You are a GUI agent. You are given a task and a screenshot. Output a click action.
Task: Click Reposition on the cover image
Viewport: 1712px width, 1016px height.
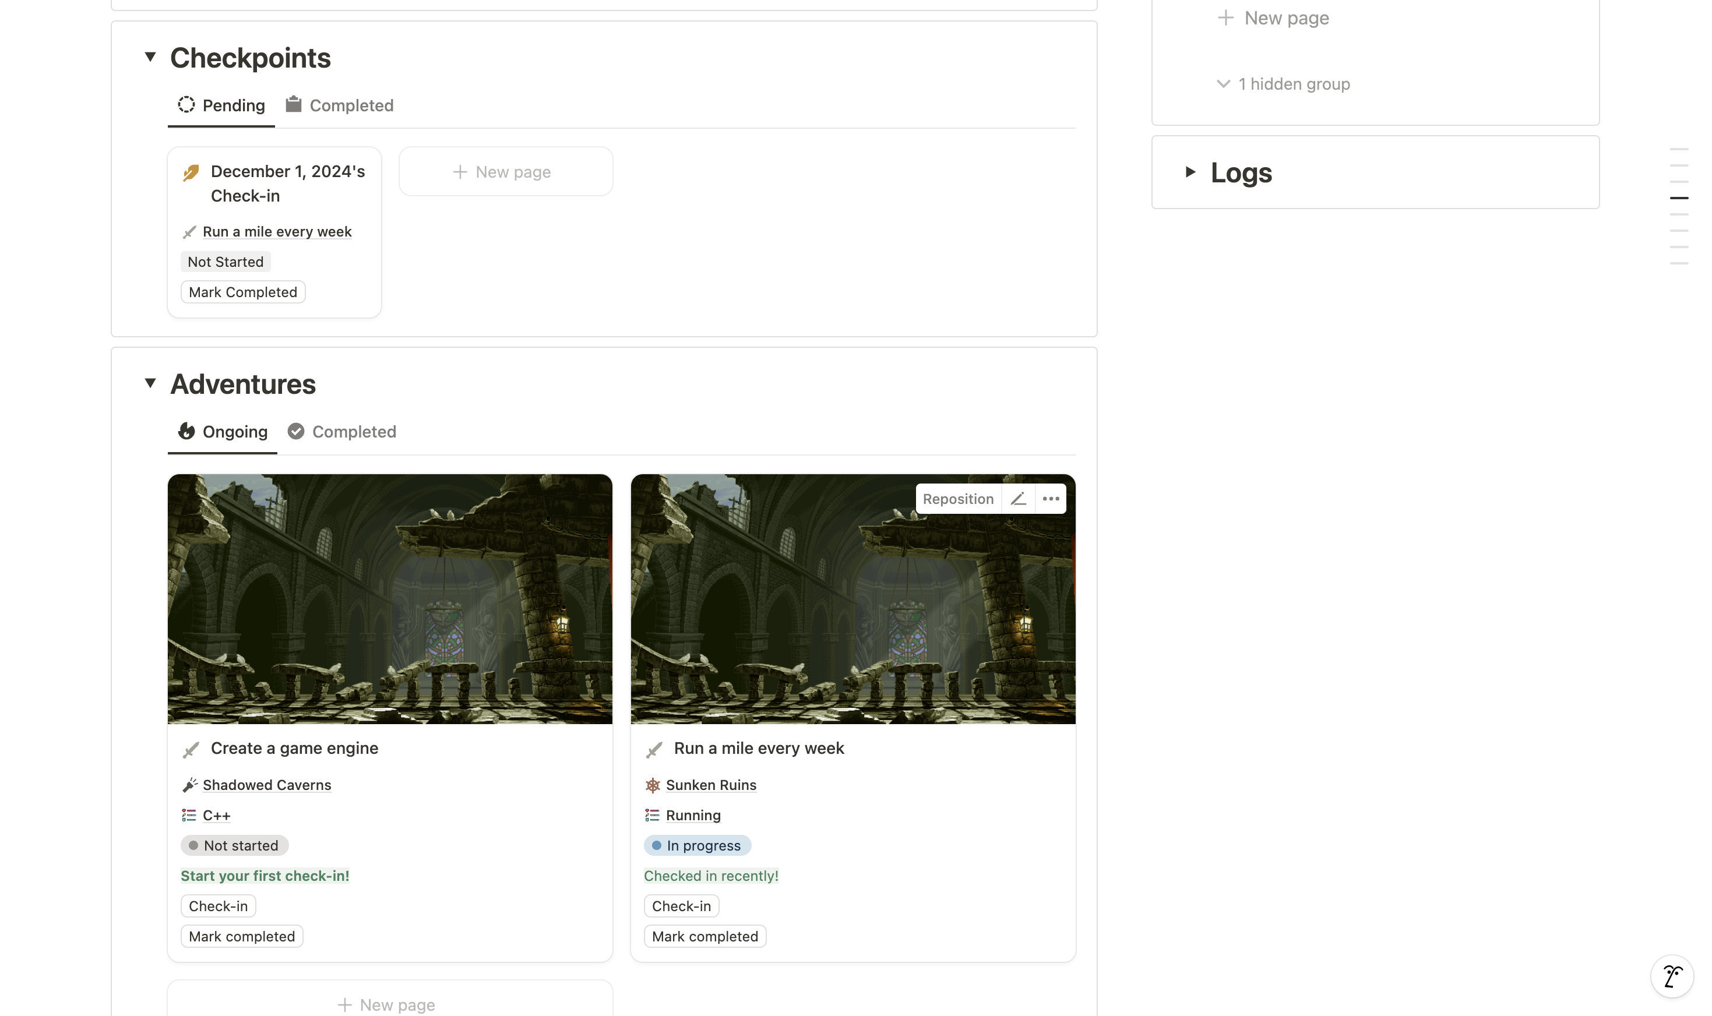[957, 499]
